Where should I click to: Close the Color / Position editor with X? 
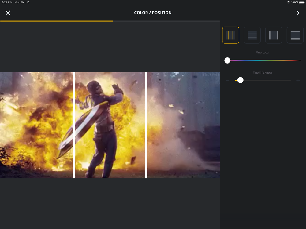click(8, 13)
